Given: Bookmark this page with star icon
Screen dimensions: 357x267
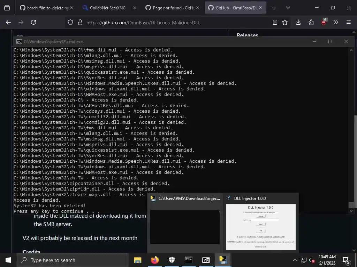Looking at the screenshot, I should pyautogui.click(x=285, y=22).
